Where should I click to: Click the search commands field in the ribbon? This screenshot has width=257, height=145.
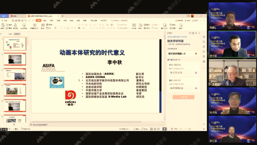tap(119, 20)
